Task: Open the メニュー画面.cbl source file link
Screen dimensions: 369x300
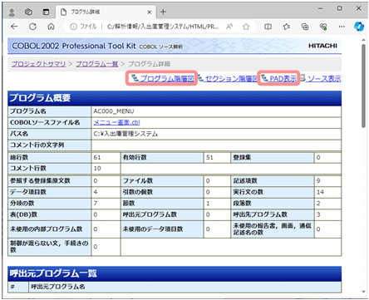Action: 116,122
